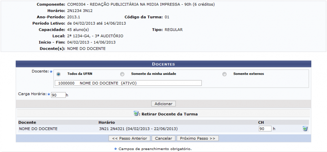This screenshot has height=152, width=327.
Task: Click the Horário column header in table
Action: [107, 122]
